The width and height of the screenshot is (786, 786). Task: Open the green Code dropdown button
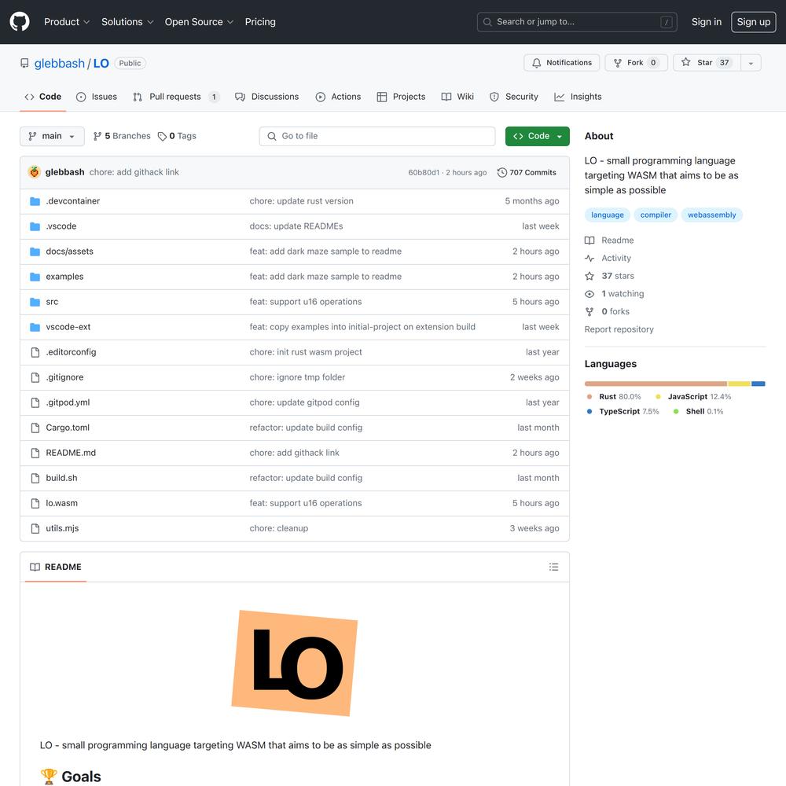click(x=538, y=136)
